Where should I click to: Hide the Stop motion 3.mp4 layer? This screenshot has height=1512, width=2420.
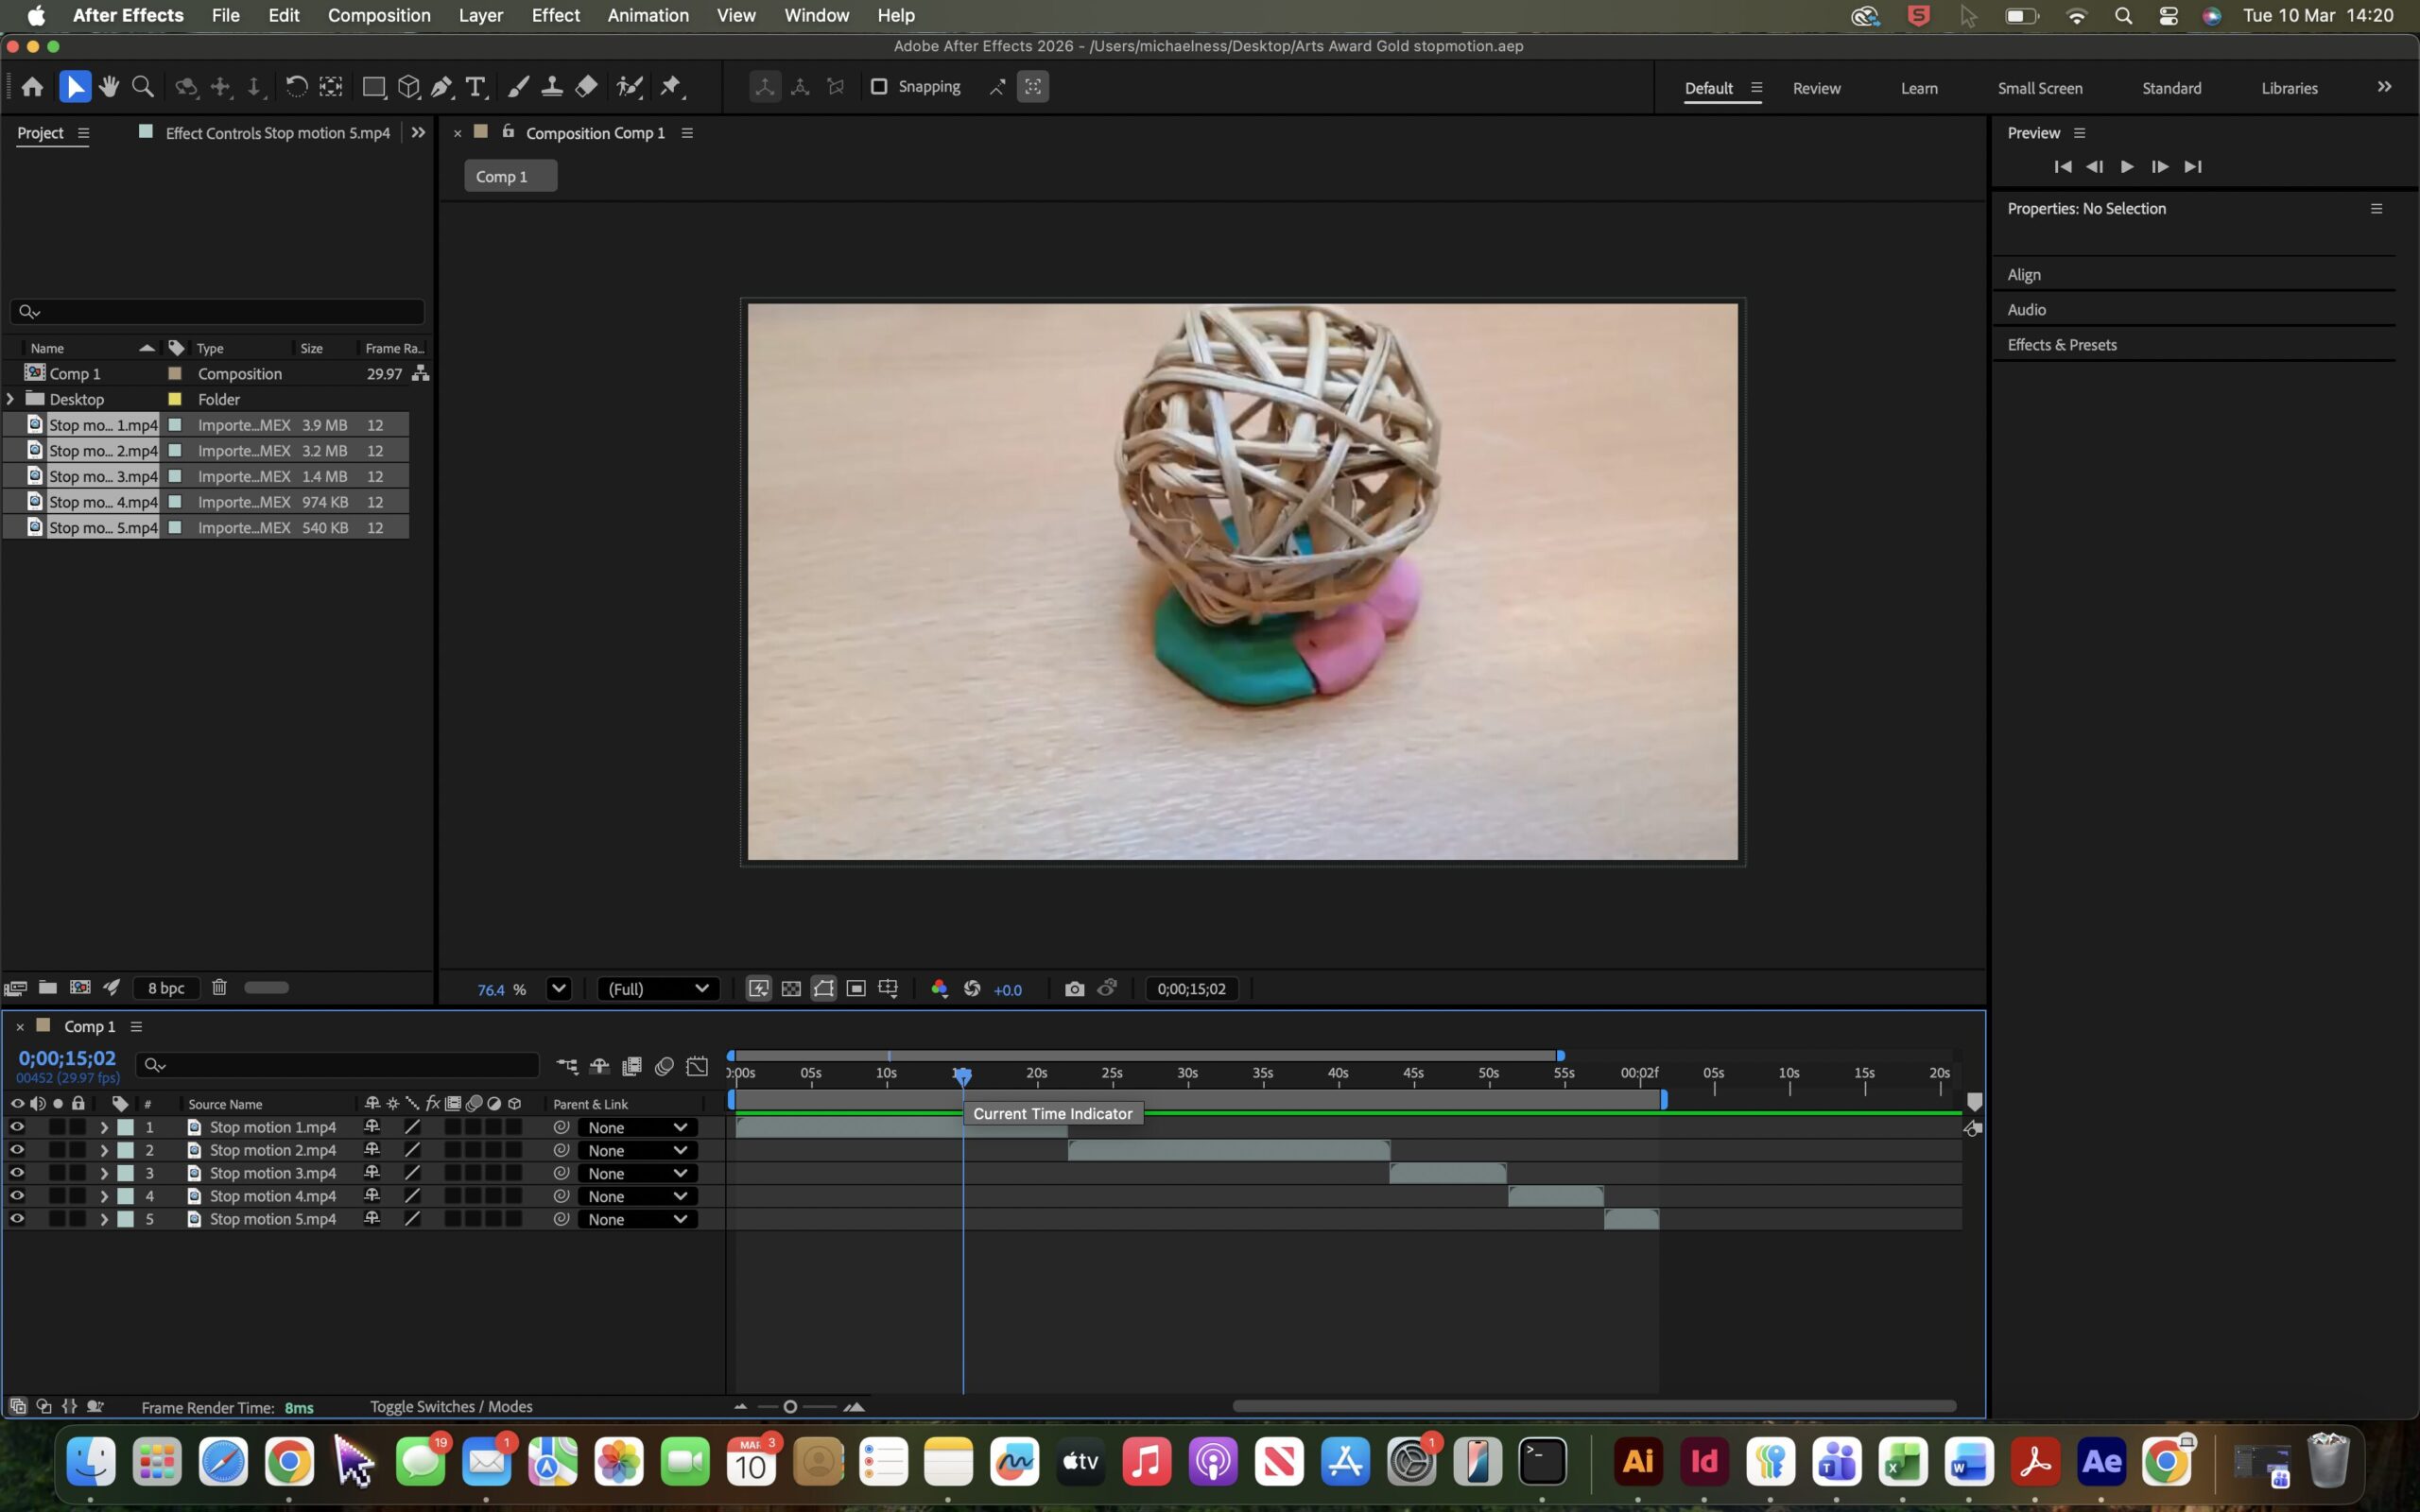click(17, 1173)
